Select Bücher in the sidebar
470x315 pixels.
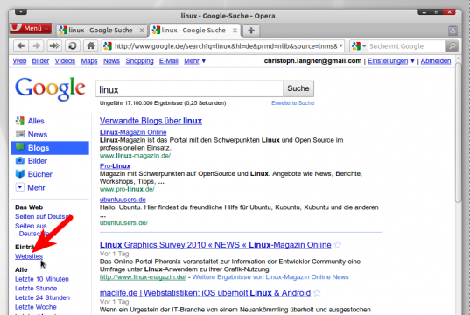pyautogui.click(x=40, y=174)
